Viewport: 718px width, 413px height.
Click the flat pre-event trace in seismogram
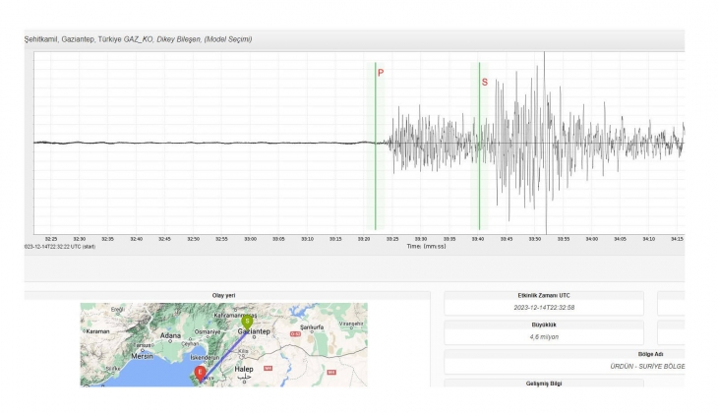(197, 143)
